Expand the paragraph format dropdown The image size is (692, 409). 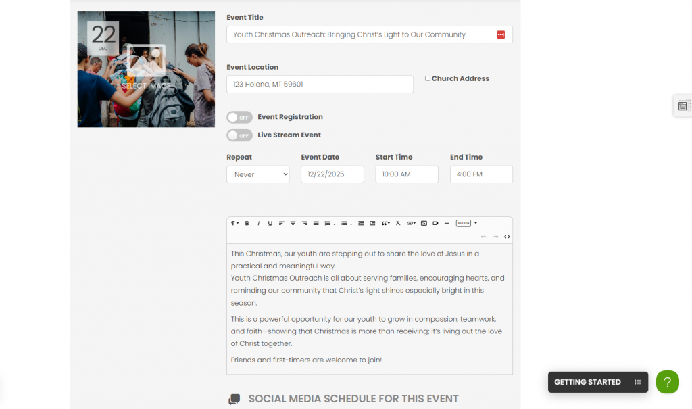click(x=234, y=224)
